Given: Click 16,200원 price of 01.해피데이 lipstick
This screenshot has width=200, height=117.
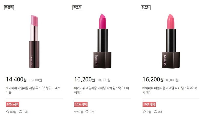Looking at the screenshot, I should [85, 79].
